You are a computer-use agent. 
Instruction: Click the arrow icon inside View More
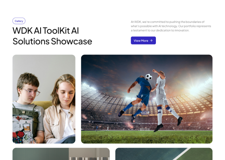tap(151, 40)
